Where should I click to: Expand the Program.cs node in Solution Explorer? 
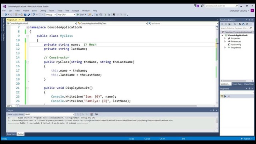click(x=225, y=48)
